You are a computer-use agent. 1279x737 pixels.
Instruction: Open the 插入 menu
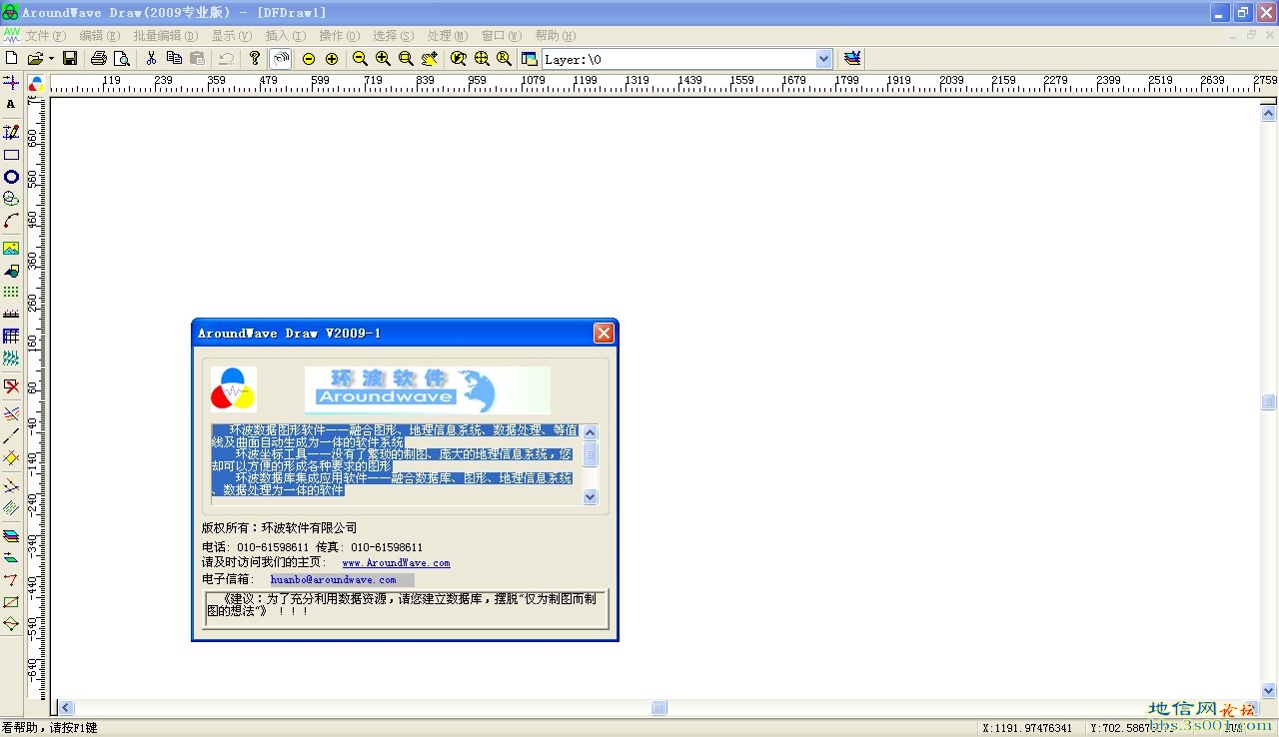(x=286, y=35)
